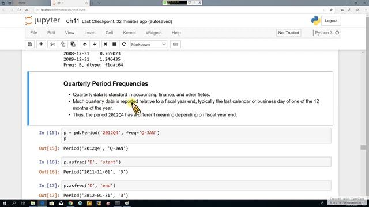The image size is (369, 207).
Task: Open the command palette keyboard icon
Action: (x=175, y=44)
